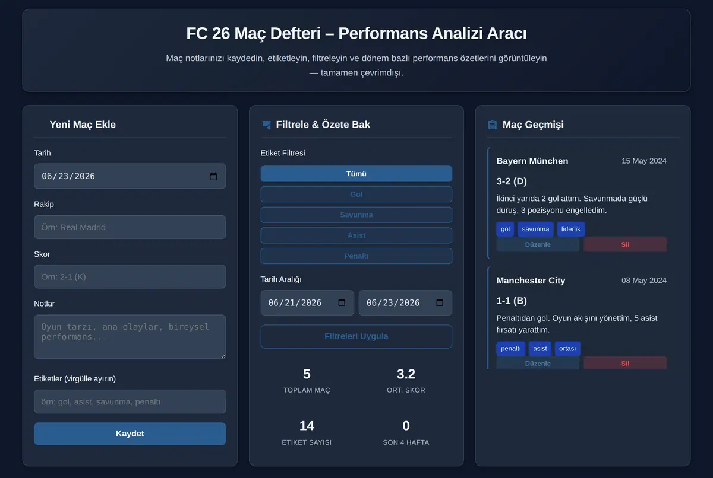Click the 'penaltı' tag on Manchester City
The height and width of the screenshot is (478, 713).
click(x=511, y=349)
